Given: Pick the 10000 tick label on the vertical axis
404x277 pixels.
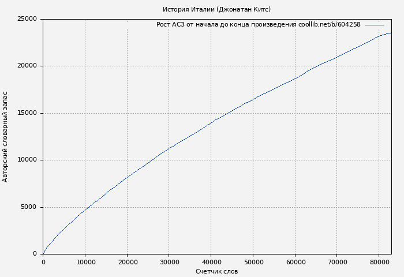Looking at the screenshot, I should coord(27,160).
